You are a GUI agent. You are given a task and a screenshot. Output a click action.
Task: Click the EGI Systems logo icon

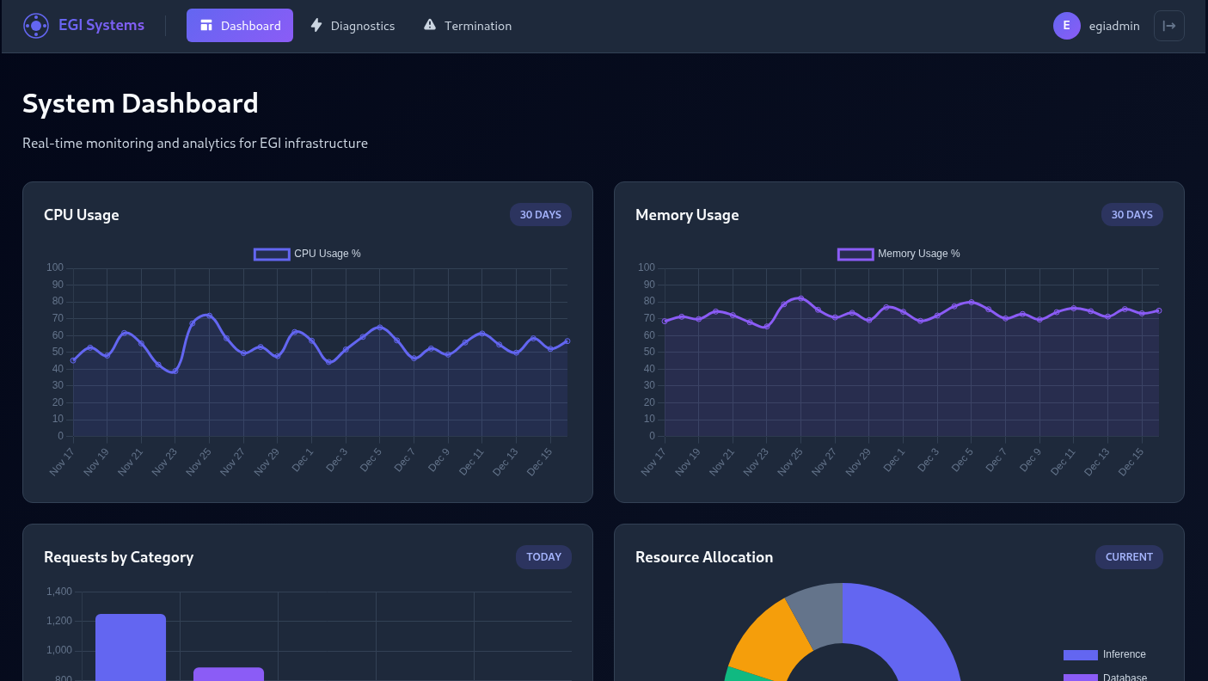[36, 26]
